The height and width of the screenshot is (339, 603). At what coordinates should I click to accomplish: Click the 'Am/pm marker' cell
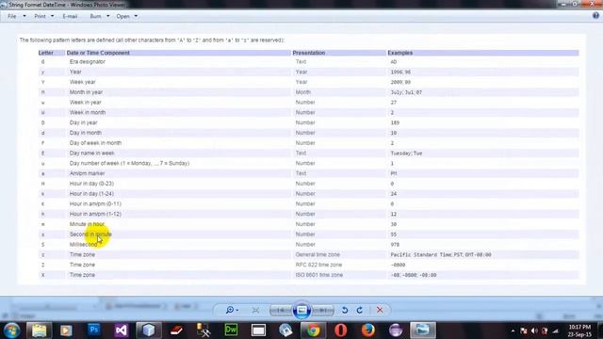coord(87,173)
